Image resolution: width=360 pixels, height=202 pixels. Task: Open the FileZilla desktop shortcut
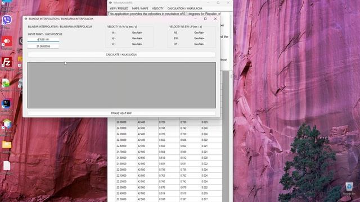7,62
